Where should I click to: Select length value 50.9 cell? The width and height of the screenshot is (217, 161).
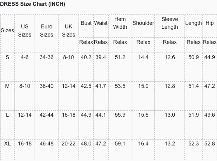tap(193, 57)
